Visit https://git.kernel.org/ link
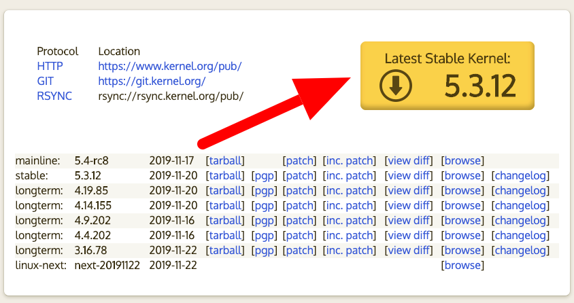Image resolution: width=574 pixels, height=303 pixels. coord(152,81)
